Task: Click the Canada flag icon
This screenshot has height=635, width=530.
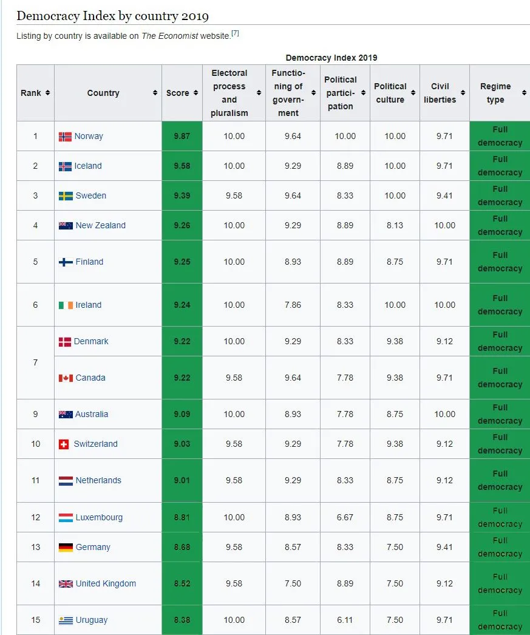Action: [66, 378]
